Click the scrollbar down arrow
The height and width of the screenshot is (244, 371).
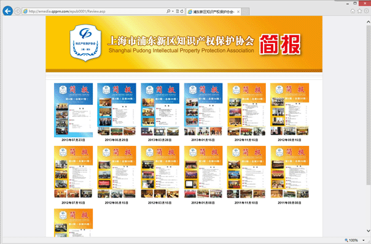pyautogui.click(x=369, y=231)
